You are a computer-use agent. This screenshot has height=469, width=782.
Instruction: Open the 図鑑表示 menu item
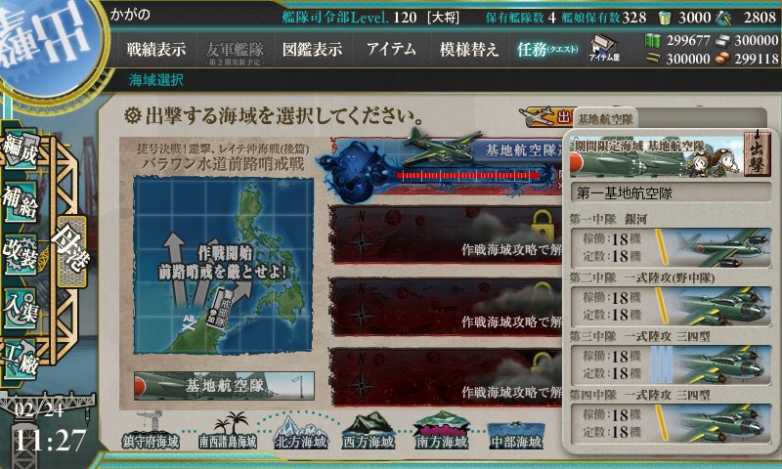[x=312, y=49]
